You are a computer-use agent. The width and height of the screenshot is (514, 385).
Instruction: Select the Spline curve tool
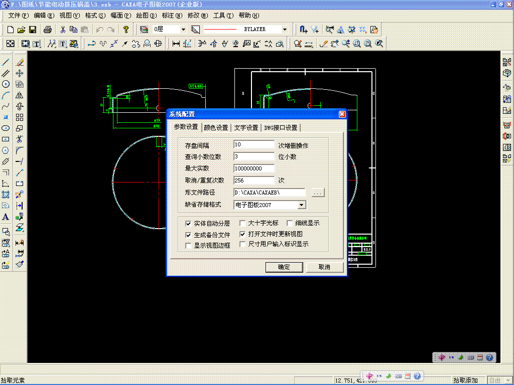6,106
